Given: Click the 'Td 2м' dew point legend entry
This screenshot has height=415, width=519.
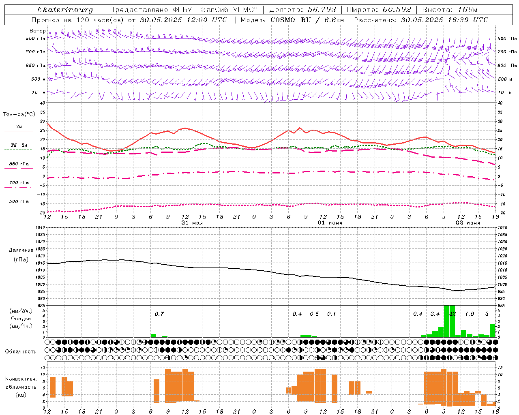Looking at the screenshot, I should (19, 145).
